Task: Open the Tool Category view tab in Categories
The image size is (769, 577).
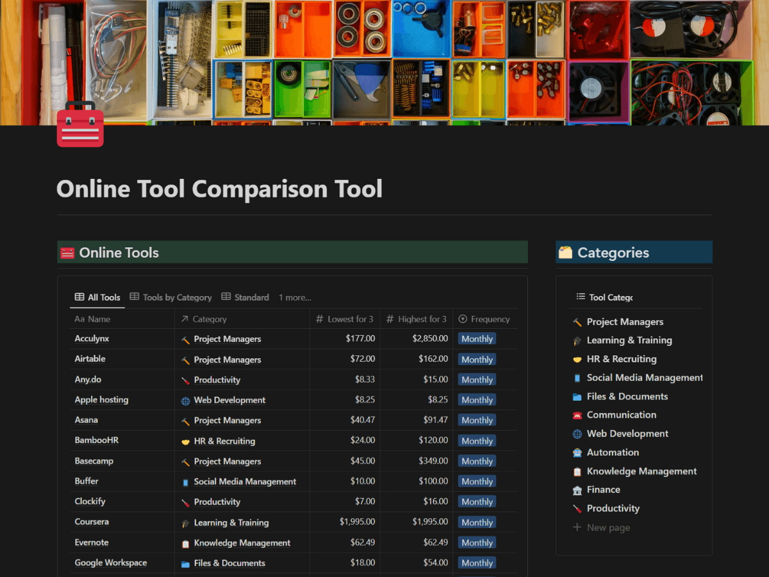Action: point(604,297)
